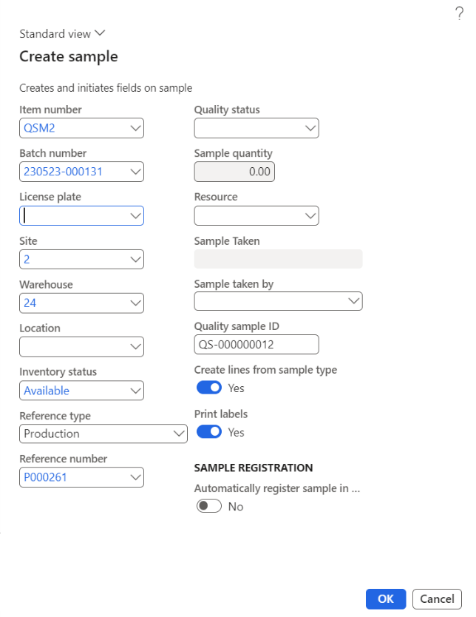This screenshot has height=617, width=476.
Task: Click the Quality sample ID field
Action: click(256, 344)
